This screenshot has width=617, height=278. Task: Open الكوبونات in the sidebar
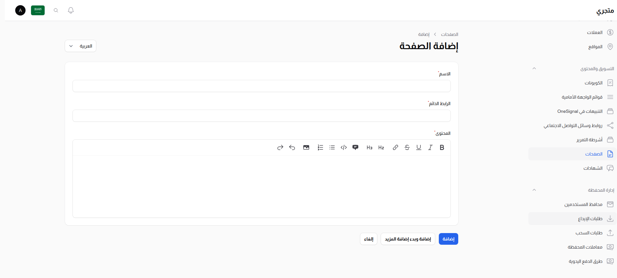point(572,83)
